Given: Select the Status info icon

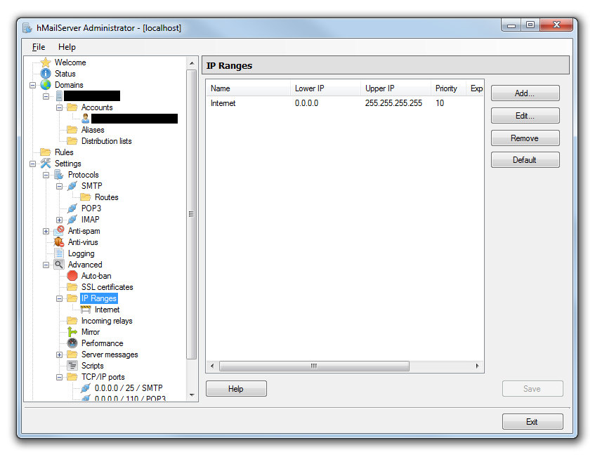Looking at the screenshot, I should [46, 74].
